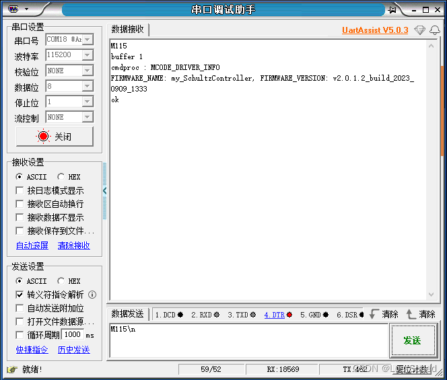Collapse the left panel with the arrow handle

tap(104, 190)
